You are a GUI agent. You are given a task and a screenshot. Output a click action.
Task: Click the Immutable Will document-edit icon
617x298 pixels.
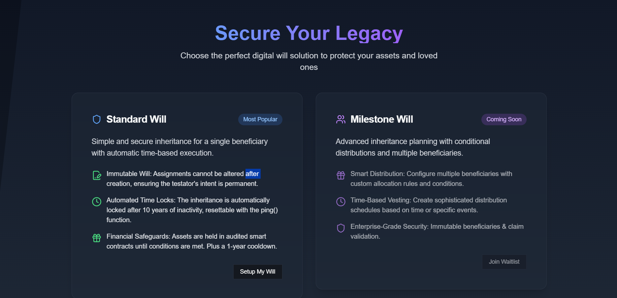pos(97,175)
